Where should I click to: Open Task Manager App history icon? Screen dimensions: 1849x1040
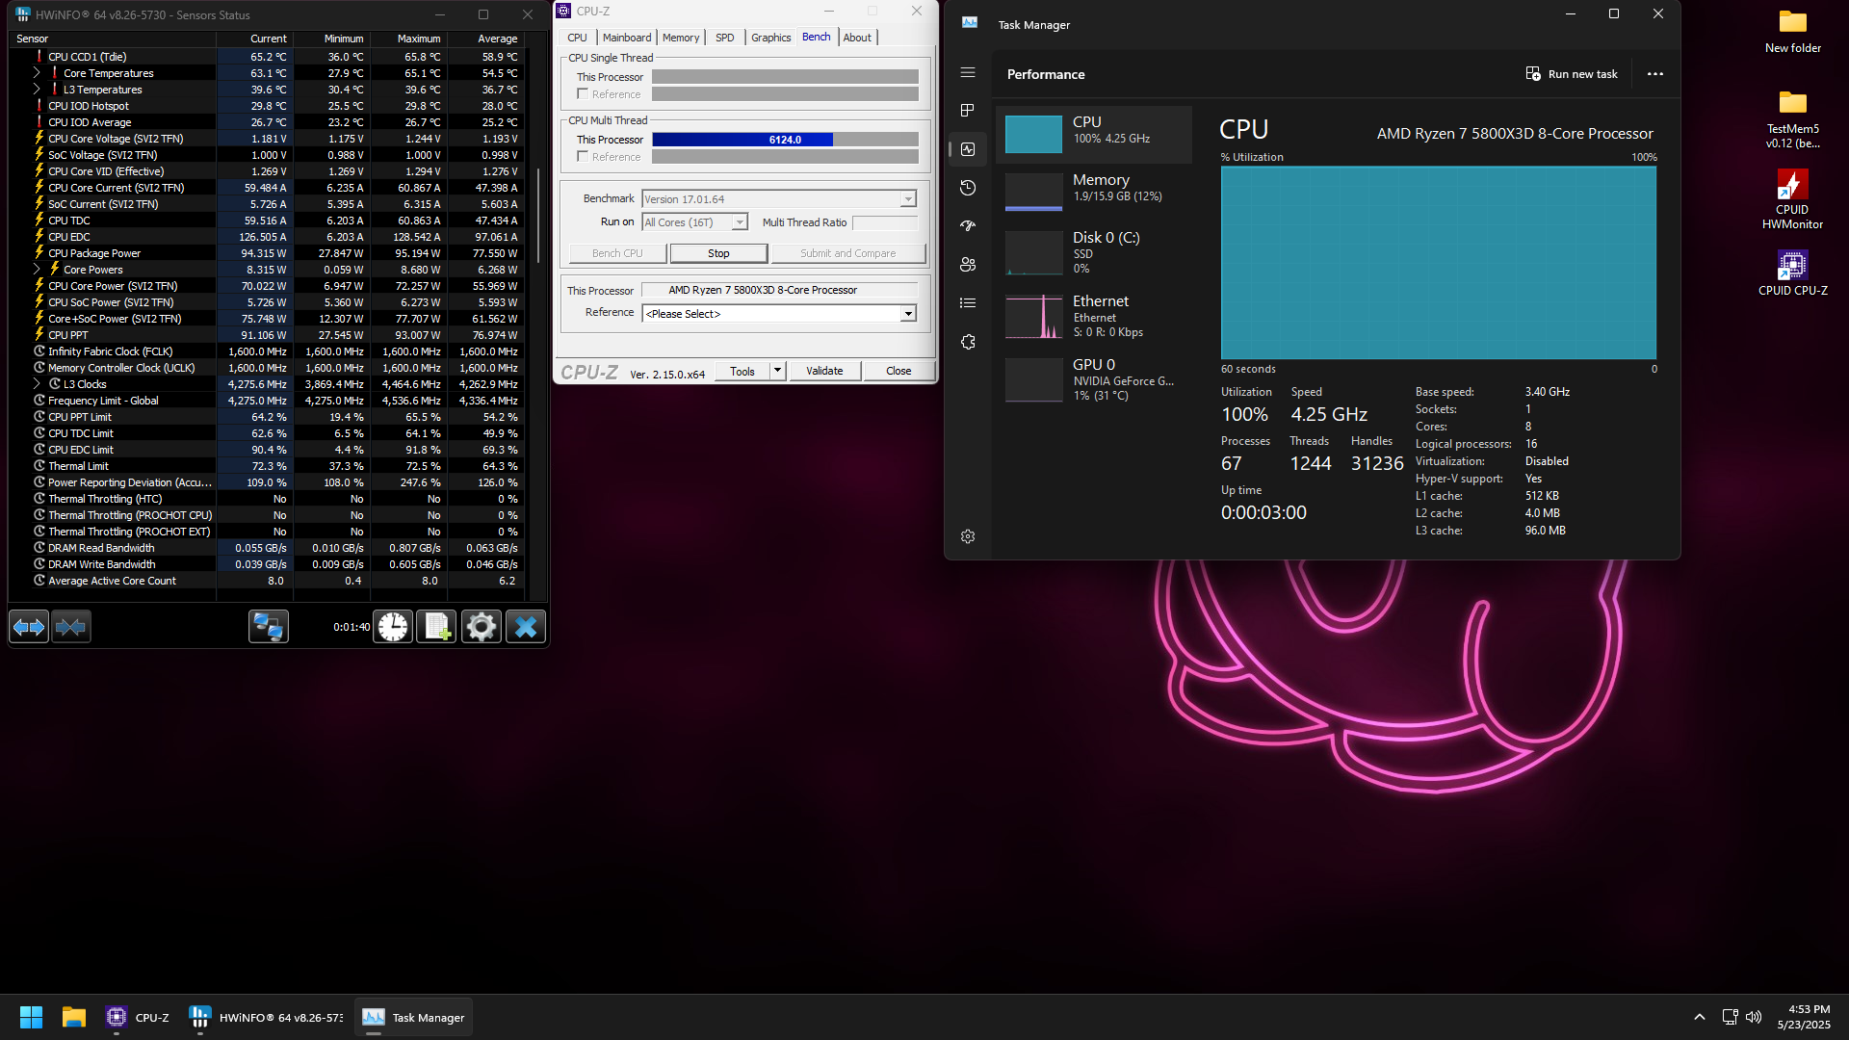click(x=968, y=188)
